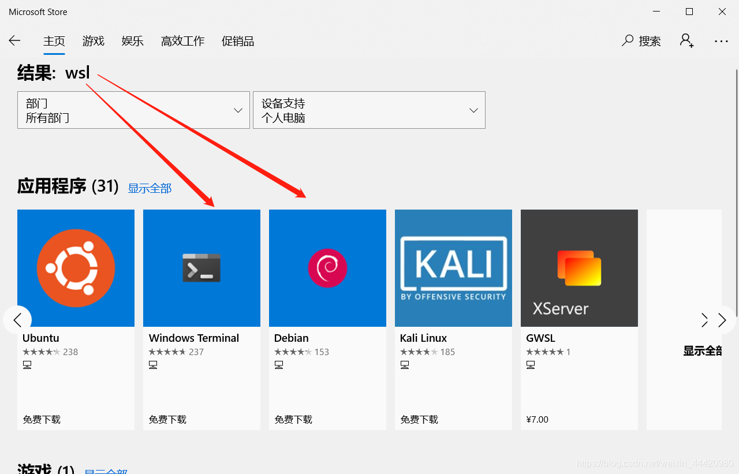Screen dimensions: 739x474
Task: Switch to the 高效工作 productivity tab
Action: tap(182, 41)
